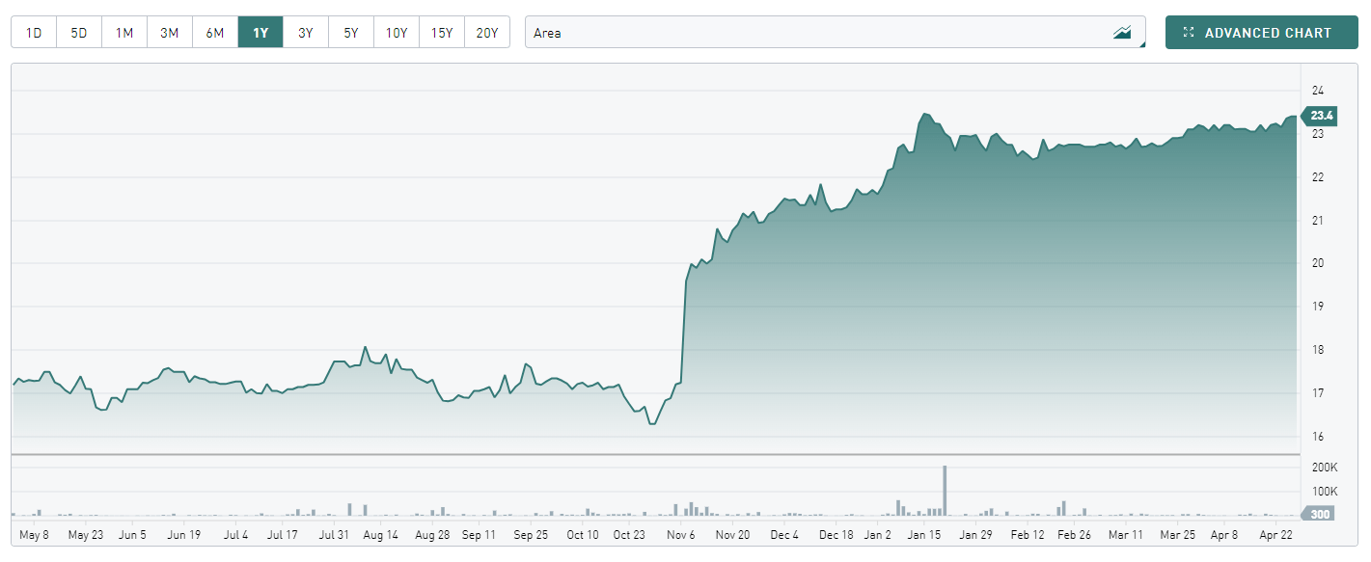The height and width of the screenshot is (562, 1371).
Task: Click the Nov 6 date label on the axis
Action: 680,534
